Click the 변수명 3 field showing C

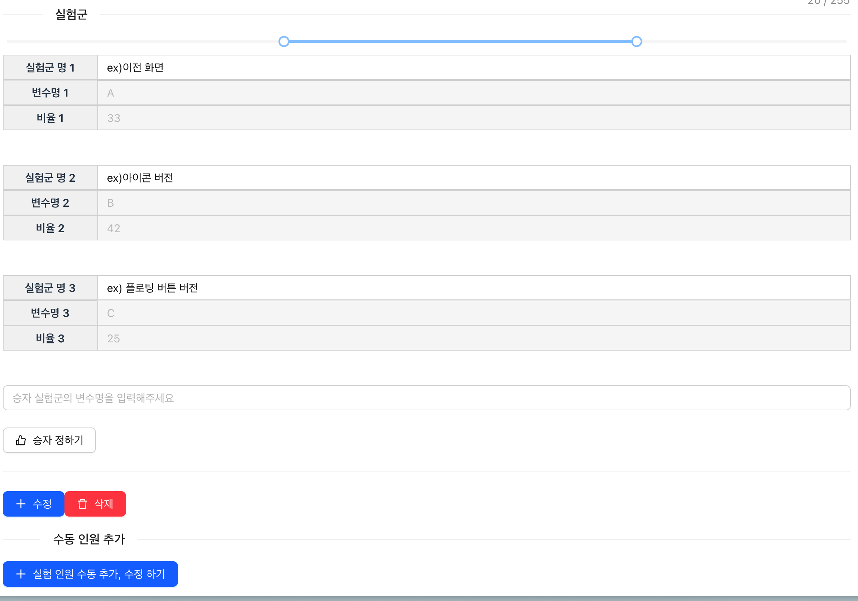coord(474,313)
